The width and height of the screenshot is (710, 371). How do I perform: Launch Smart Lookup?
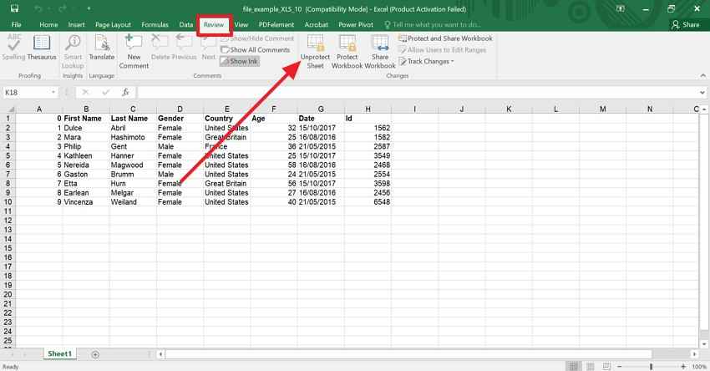point(73,51)
